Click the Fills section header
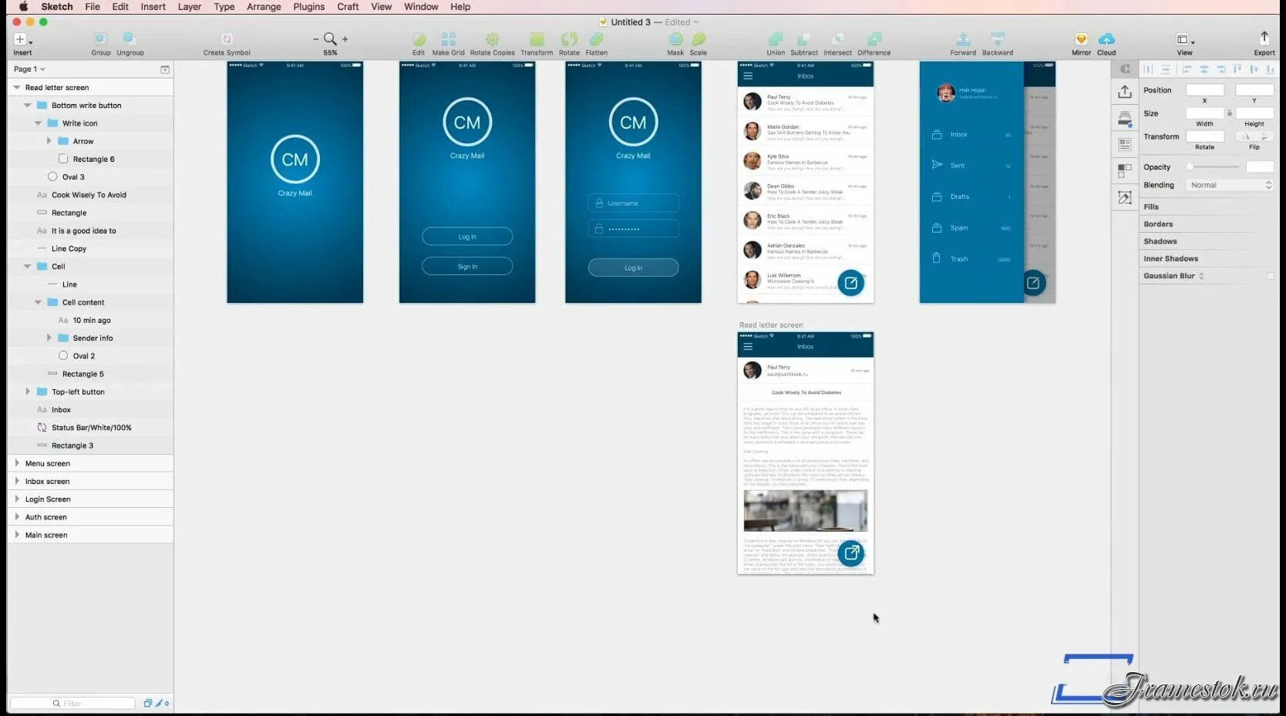Screen dimensions: 1286x716 coord(1151,207)
